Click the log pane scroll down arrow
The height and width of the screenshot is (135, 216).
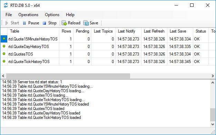pos(213,124)
